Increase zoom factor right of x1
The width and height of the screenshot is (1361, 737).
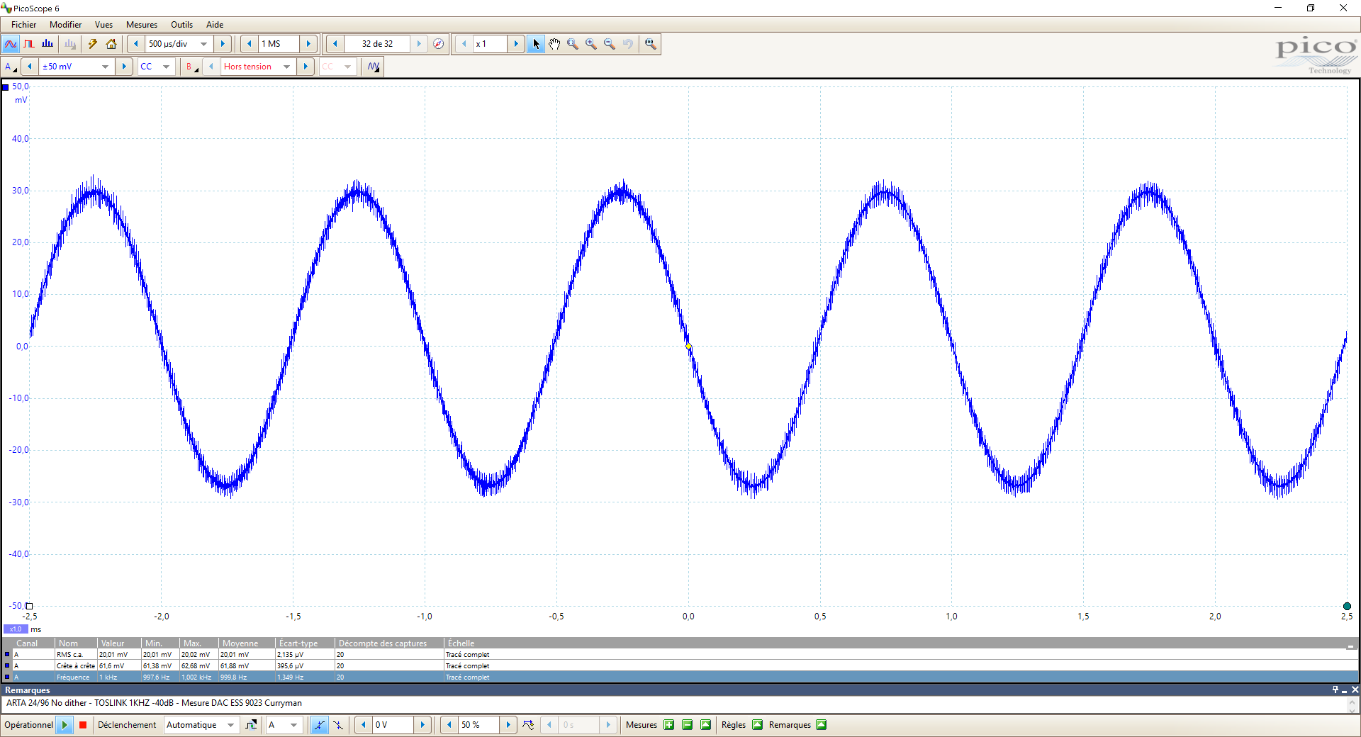click(516, 44)
